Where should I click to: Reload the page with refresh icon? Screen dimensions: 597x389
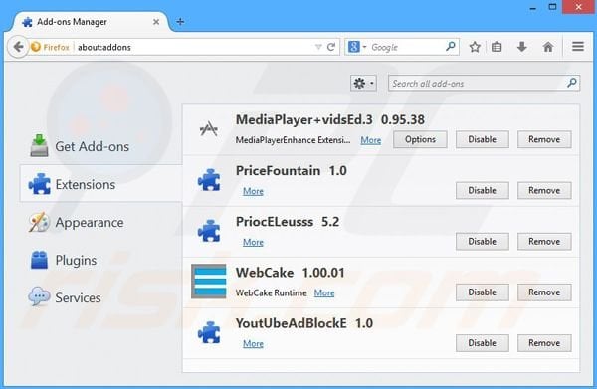click(331, 47)
